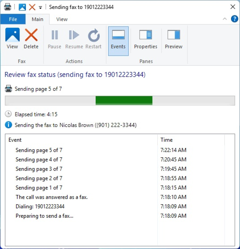Image resolution: width=240 pixels, height=249 pixels.
Task: Select the Main ribbon tab
Action: click(37, 19)
